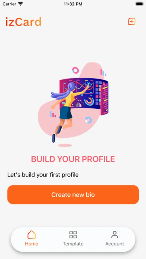Tap the blue donut chart icon
The width and height of the screenshot is (146, 259).
coord(88,120)
